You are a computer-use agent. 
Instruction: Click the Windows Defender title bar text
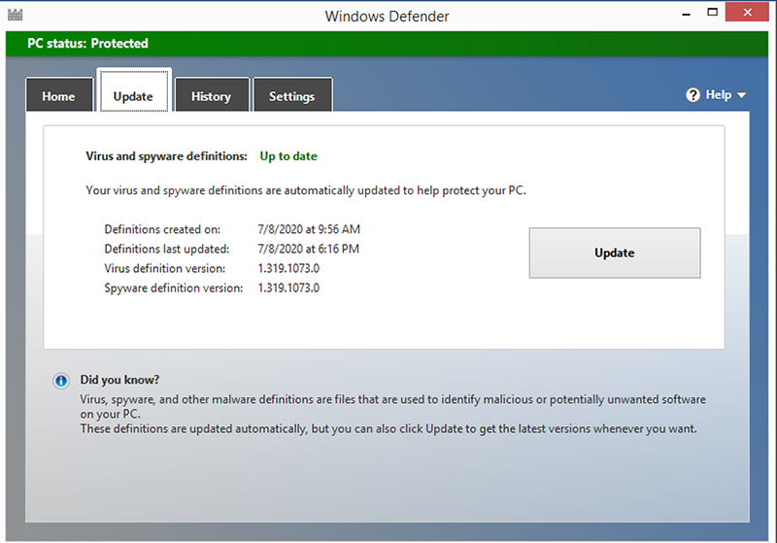[x=388, y=16]
